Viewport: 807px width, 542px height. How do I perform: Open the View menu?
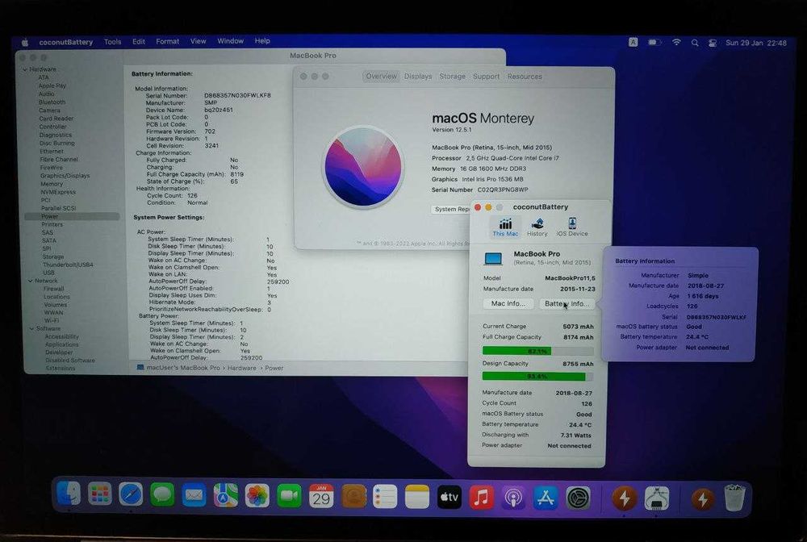[199, 41]
